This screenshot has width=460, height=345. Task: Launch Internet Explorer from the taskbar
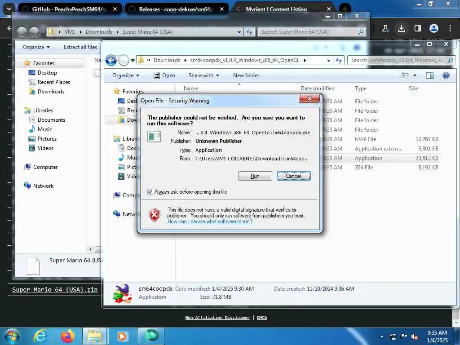click(x=40, y=336)
